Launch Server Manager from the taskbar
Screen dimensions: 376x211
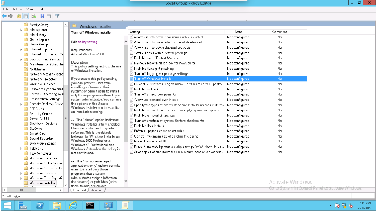click(x=23, y=206)
